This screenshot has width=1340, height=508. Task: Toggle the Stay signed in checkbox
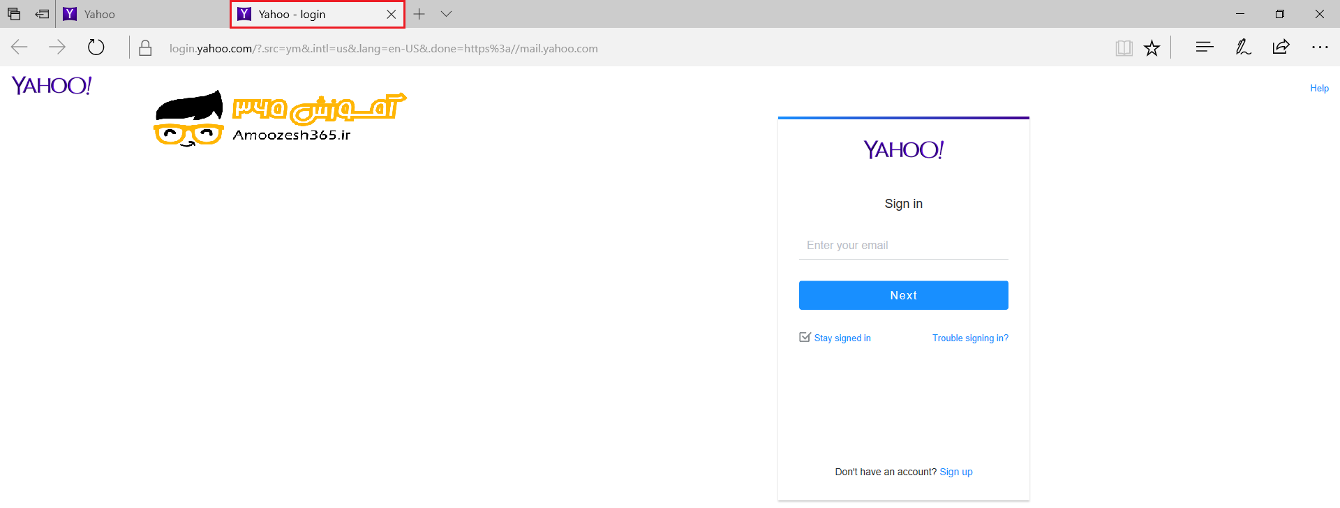point(805,337)
